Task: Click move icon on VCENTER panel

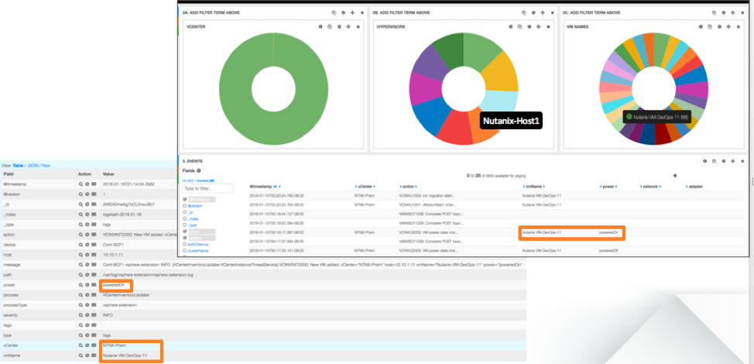Action: tap(348, 27)
